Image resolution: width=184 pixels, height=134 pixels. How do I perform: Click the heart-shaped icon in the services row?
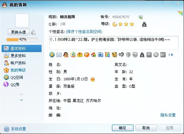pos(121,55)
